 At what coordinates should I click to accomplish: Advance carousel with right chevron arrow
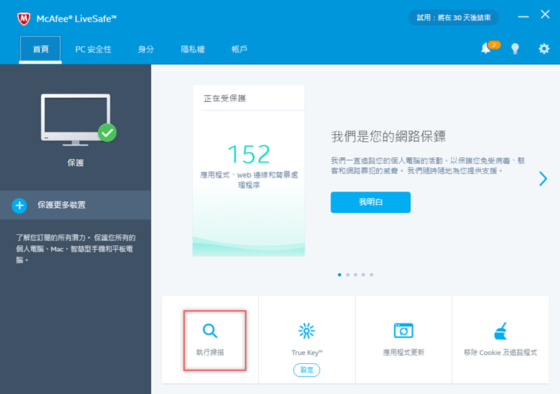(x=543, y=179)
